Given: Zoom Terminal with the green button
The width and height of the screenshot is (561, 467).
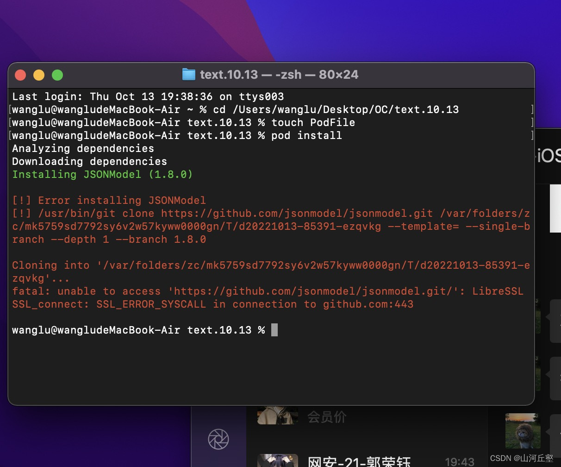Looking at the screenshot, I should (x=57, y=75).
